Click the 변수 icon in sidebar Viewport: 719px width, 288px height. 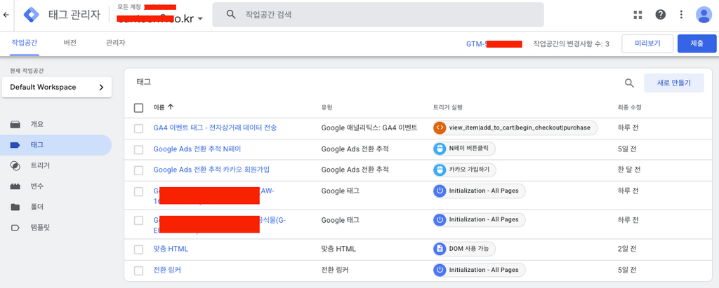15,186
